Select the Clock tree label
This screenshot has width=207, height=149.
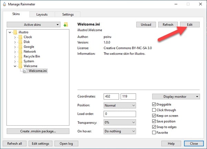tap(28, 37)
